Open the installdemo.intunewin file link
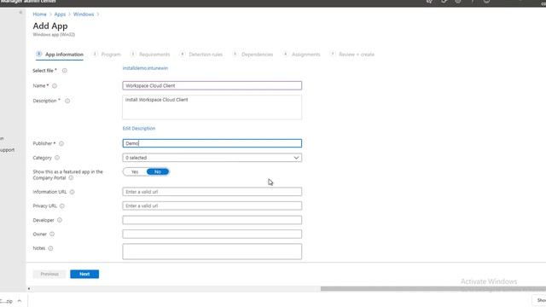Image resolution: width=546 pixels, height=307 pixels. click(145, 68)
